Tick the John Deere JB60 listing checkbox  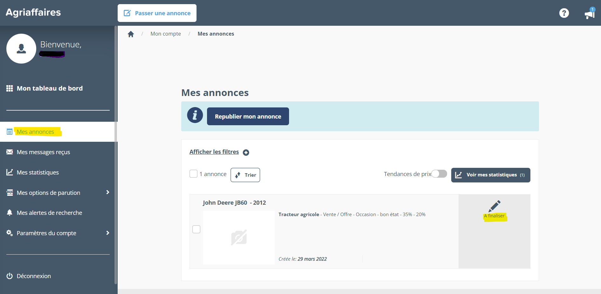(196, 229)
